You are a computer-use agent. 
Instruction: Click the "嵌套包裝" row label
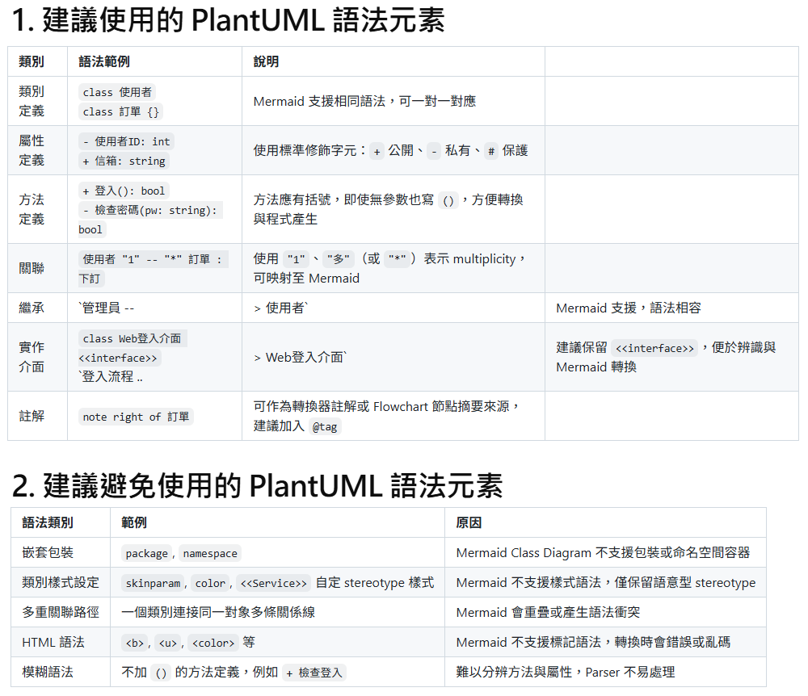pyautogui.click(x=48, y=553)
